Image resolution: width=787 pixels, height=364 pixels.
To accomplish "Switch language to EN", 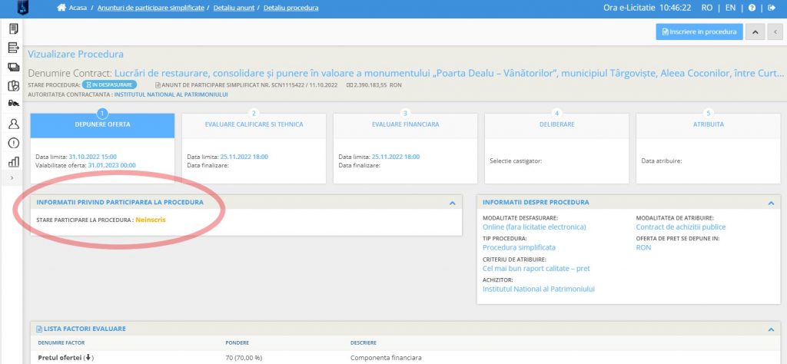I will (730, 8).
